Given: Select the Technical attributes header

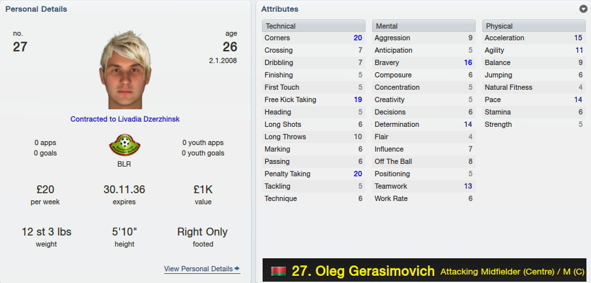Looking at the screenshot, I should pos(313,26).
